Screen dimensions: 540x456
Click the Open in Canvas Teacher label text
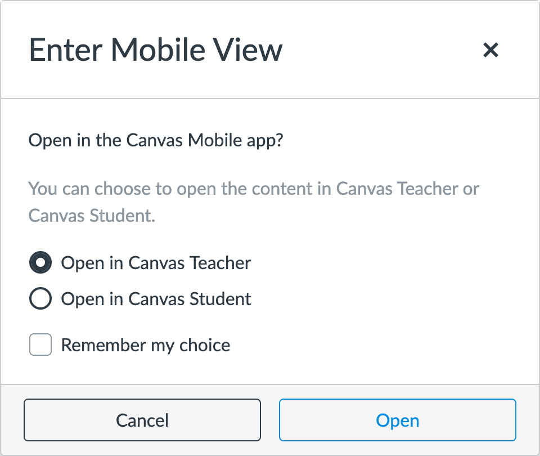point(155,262)
